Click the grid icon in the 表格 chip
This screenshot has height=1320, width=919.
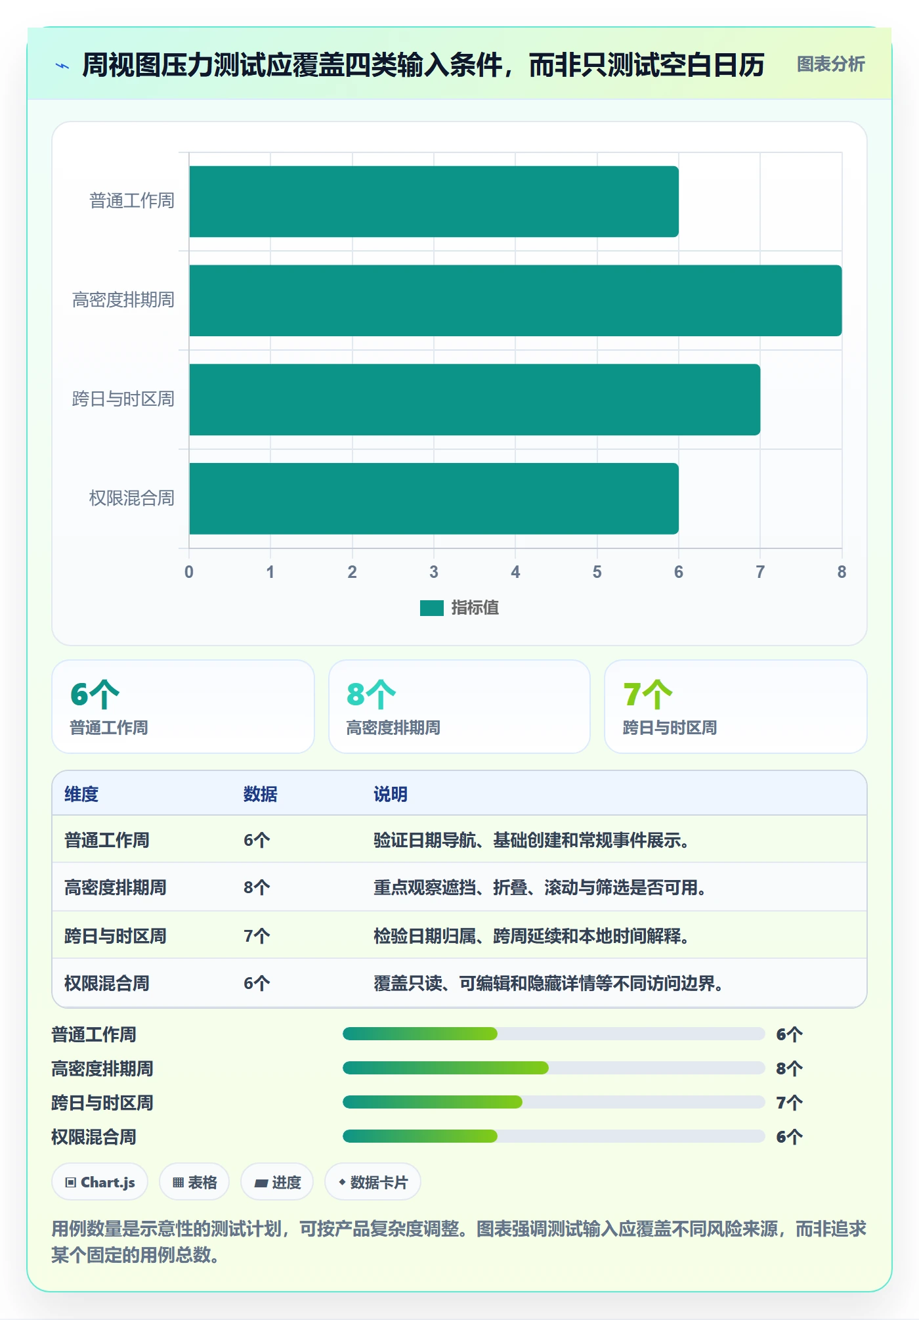click(178, 1183)
